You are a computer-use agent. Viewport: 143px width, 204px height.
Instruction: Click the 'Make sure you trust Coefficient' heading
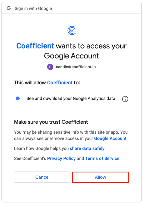(51, 122)
